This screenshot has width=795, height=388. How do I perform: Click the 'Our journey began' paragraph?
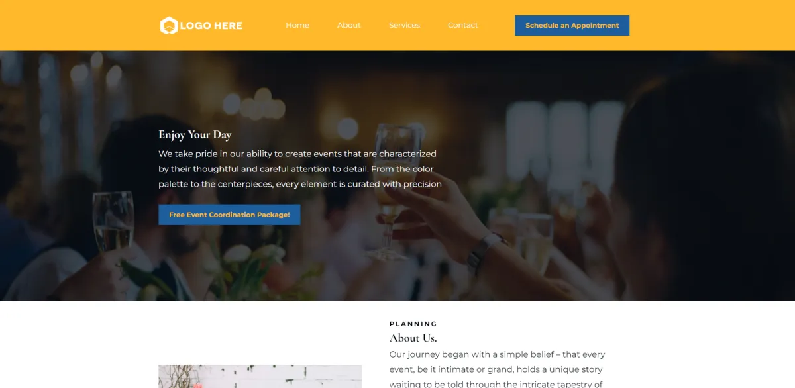click(x=498, y=369)
